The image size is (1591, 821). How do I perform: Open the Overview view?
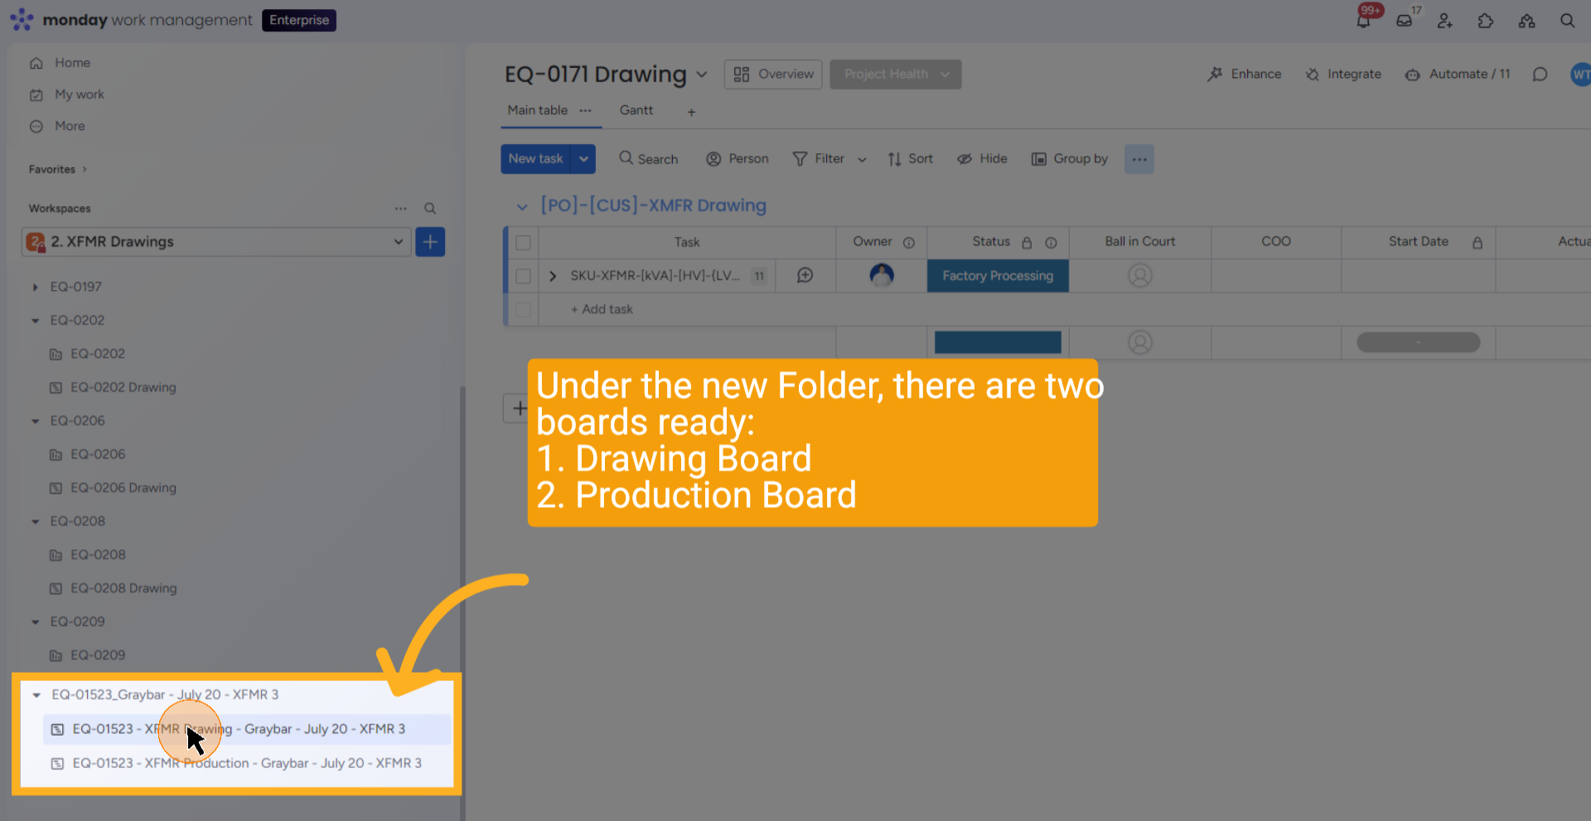coord(773,75)
